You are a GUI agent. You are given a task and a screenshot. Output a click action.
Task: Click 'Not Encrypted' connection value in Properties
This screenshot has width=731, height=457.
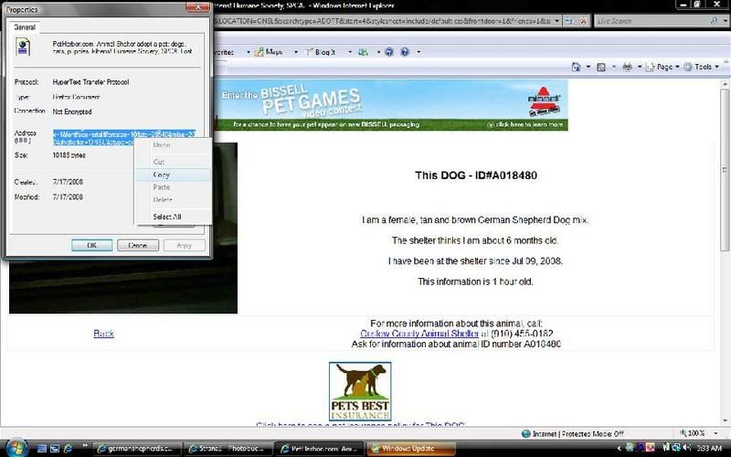tap(72, 112)
